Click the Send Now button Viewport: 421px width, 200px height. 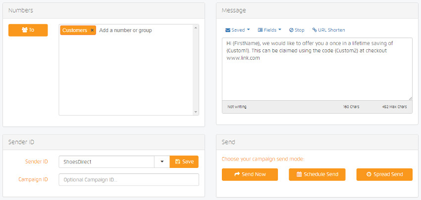pos(250,174)
